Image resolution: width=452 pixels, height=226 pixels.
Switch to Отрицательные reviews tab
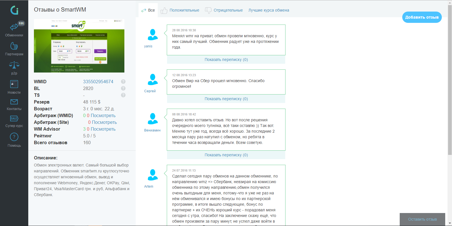point(224,10)
